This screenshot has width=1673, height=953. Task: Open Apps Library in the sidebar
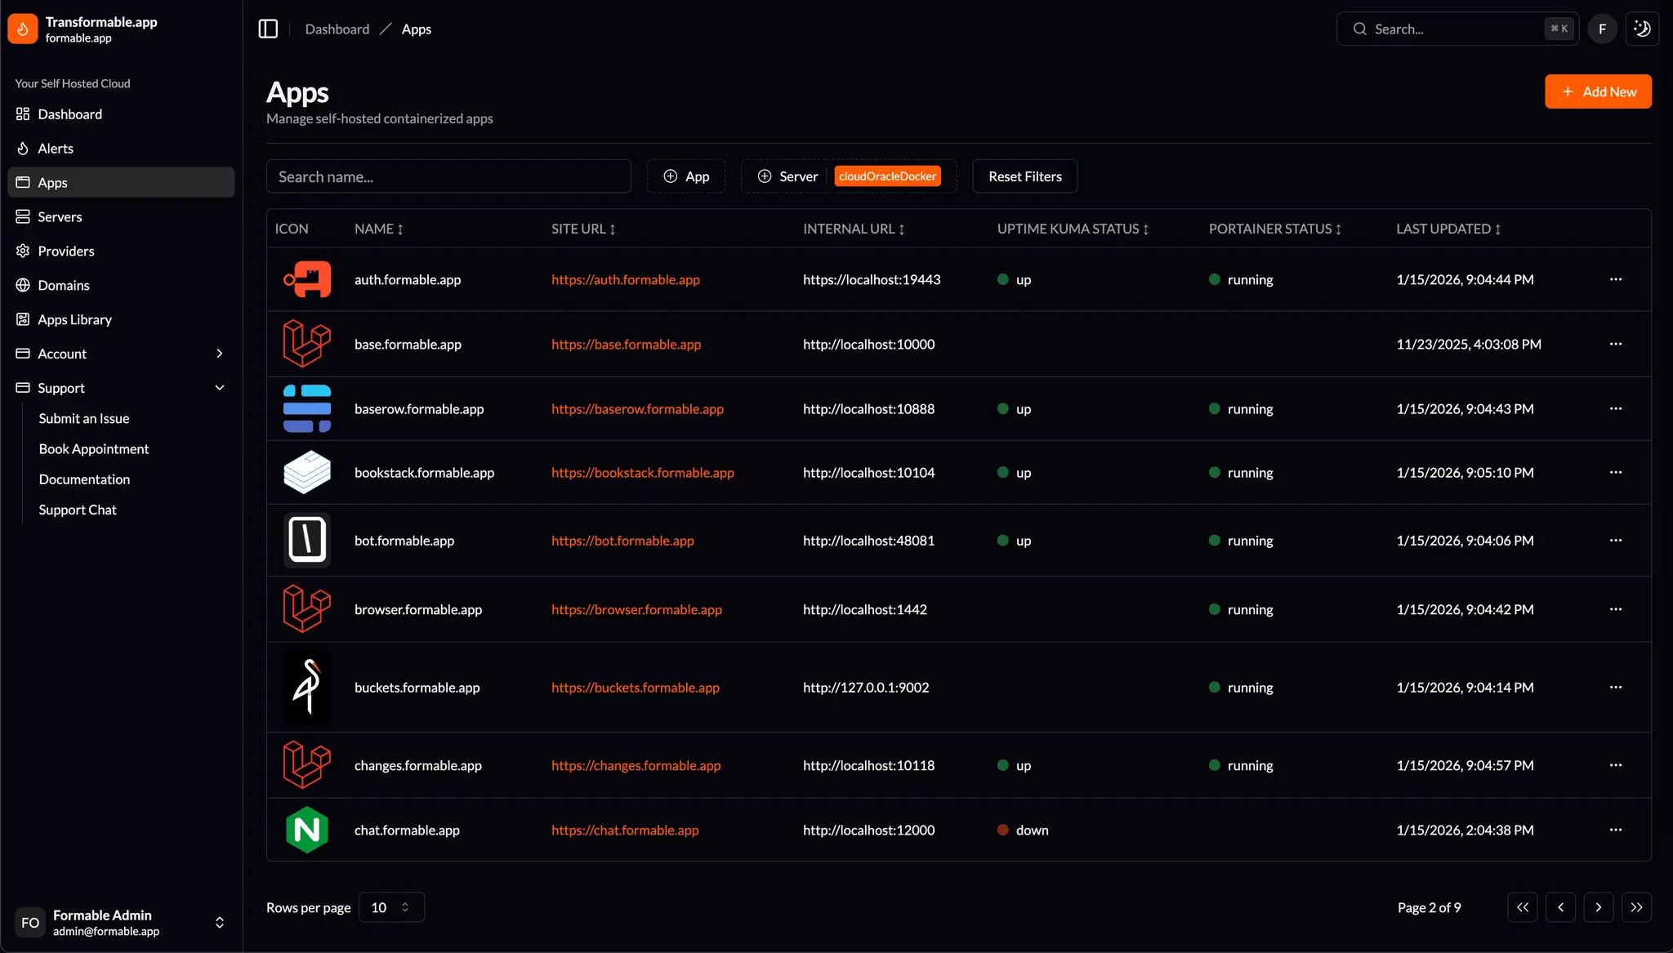pos(121,320)
